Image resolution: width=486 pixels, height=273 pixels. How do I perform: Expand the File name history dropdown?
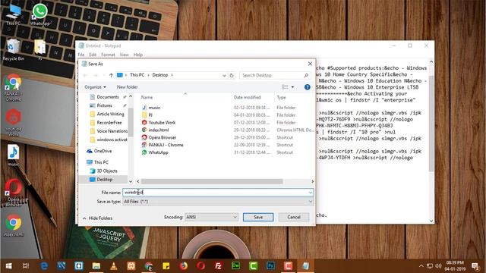[311, 193]
